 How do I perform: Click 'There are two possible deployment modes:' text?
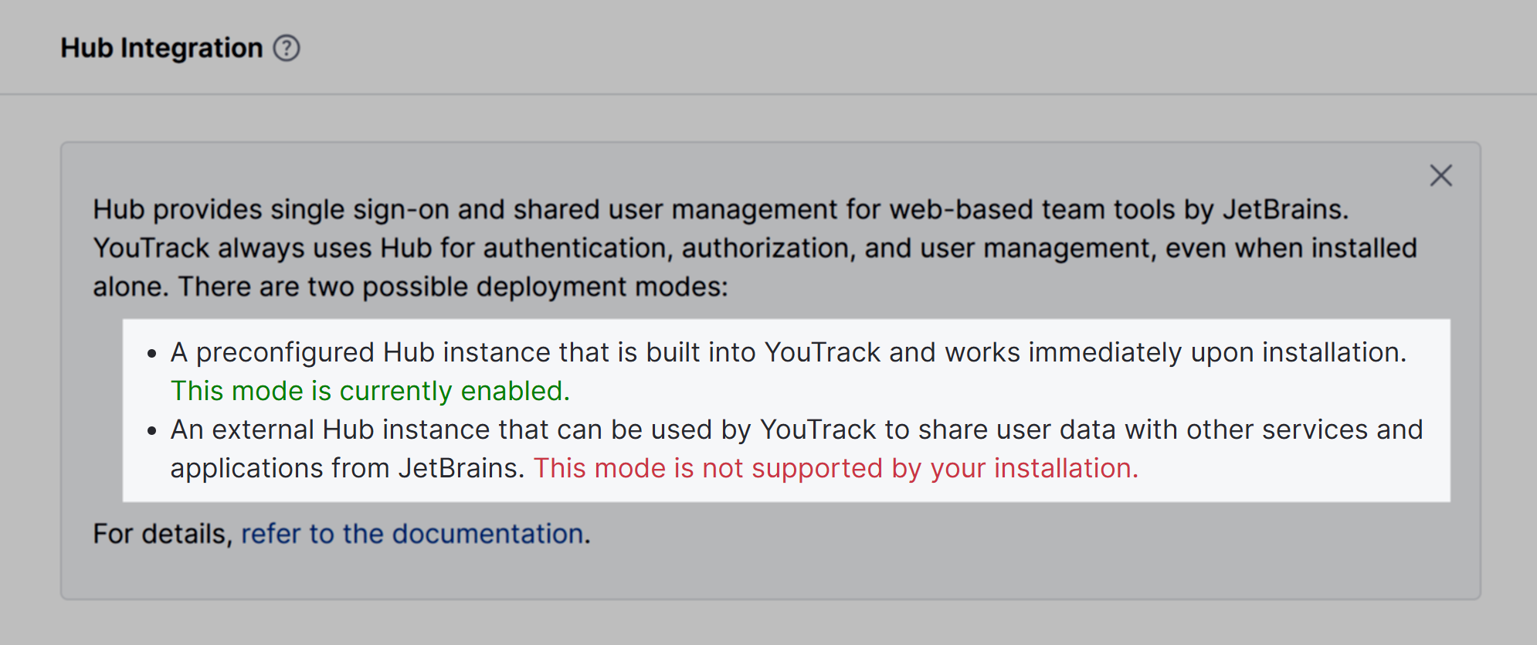453,287
